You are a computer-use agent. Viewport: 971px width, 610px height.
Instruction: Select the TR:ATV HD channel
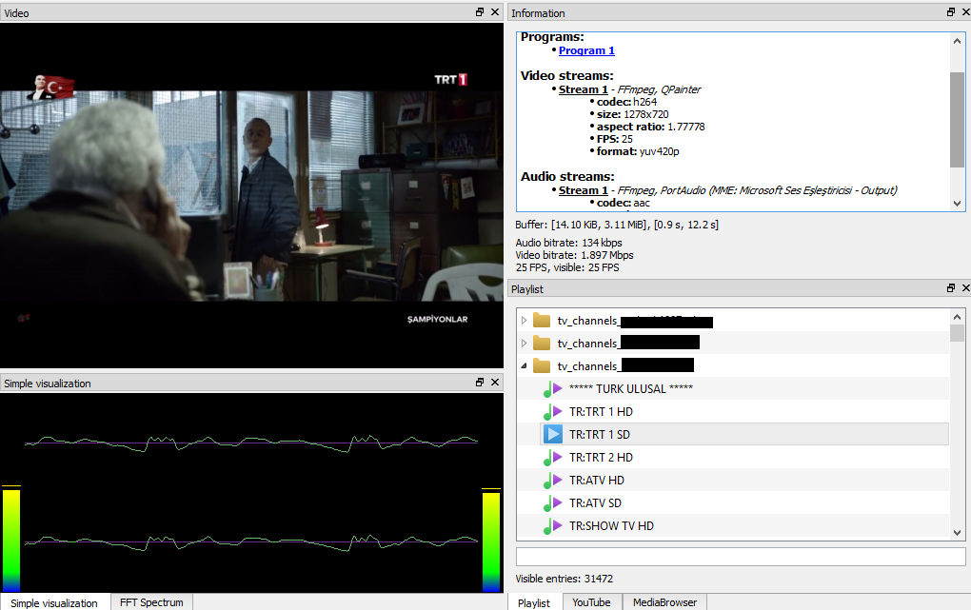pyautogui.click(x=596, y=481)
